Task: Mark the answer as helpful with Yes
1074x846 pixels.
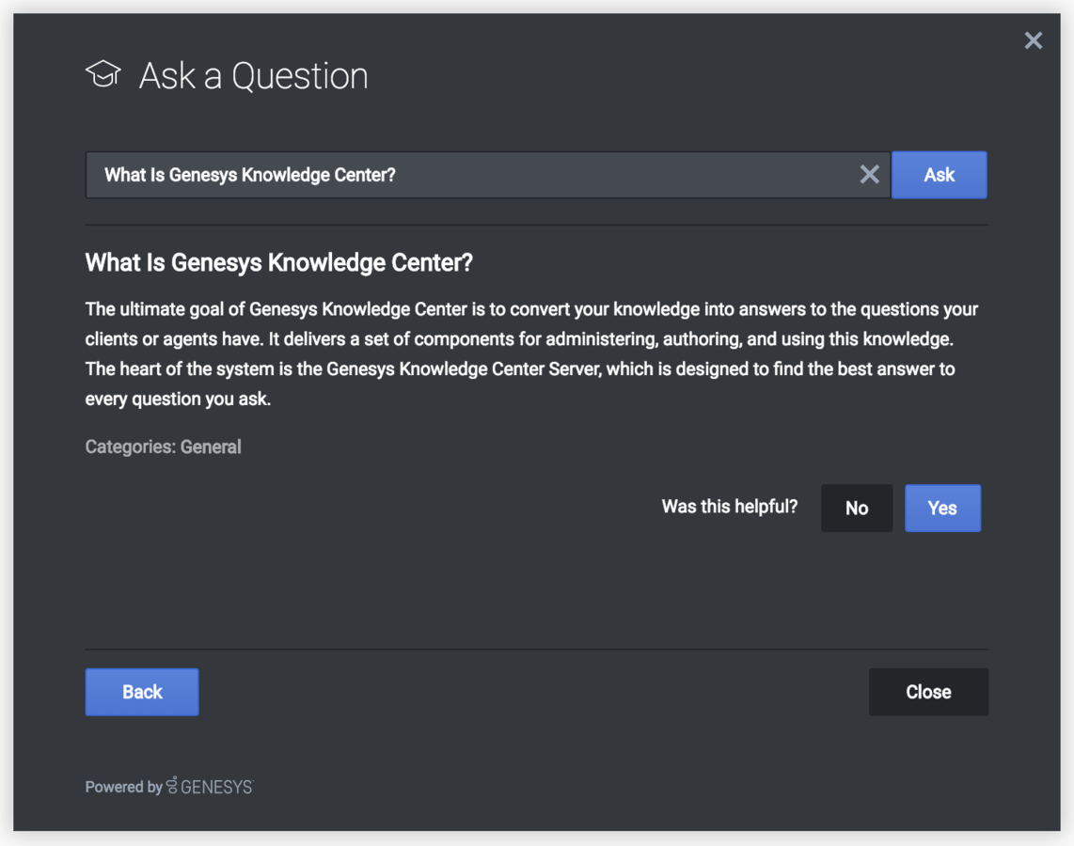Action: [x=942, y=508]
